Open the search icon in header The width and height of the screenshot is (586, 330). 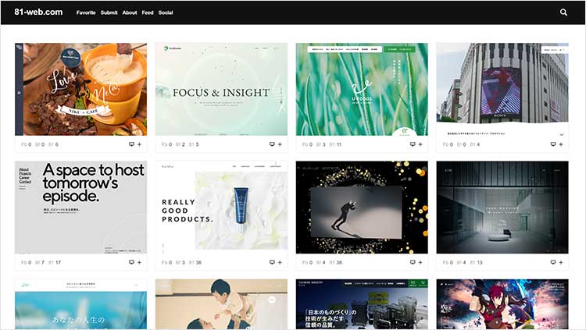563,12
